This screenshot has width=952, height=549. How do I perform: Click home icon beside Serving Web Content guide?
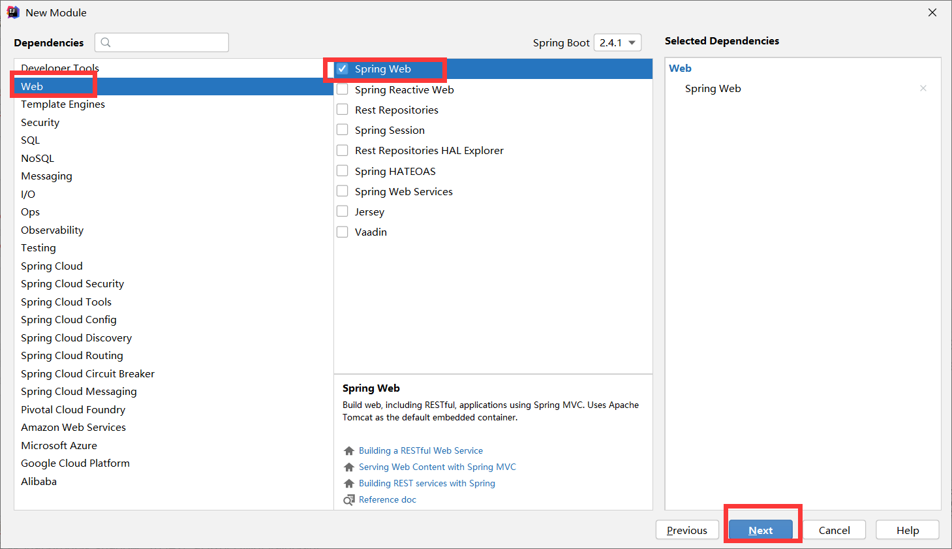[x=349, y=467]
